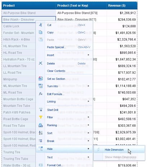Click the Format Cell icon
The image size is (147, 167).
41,165
